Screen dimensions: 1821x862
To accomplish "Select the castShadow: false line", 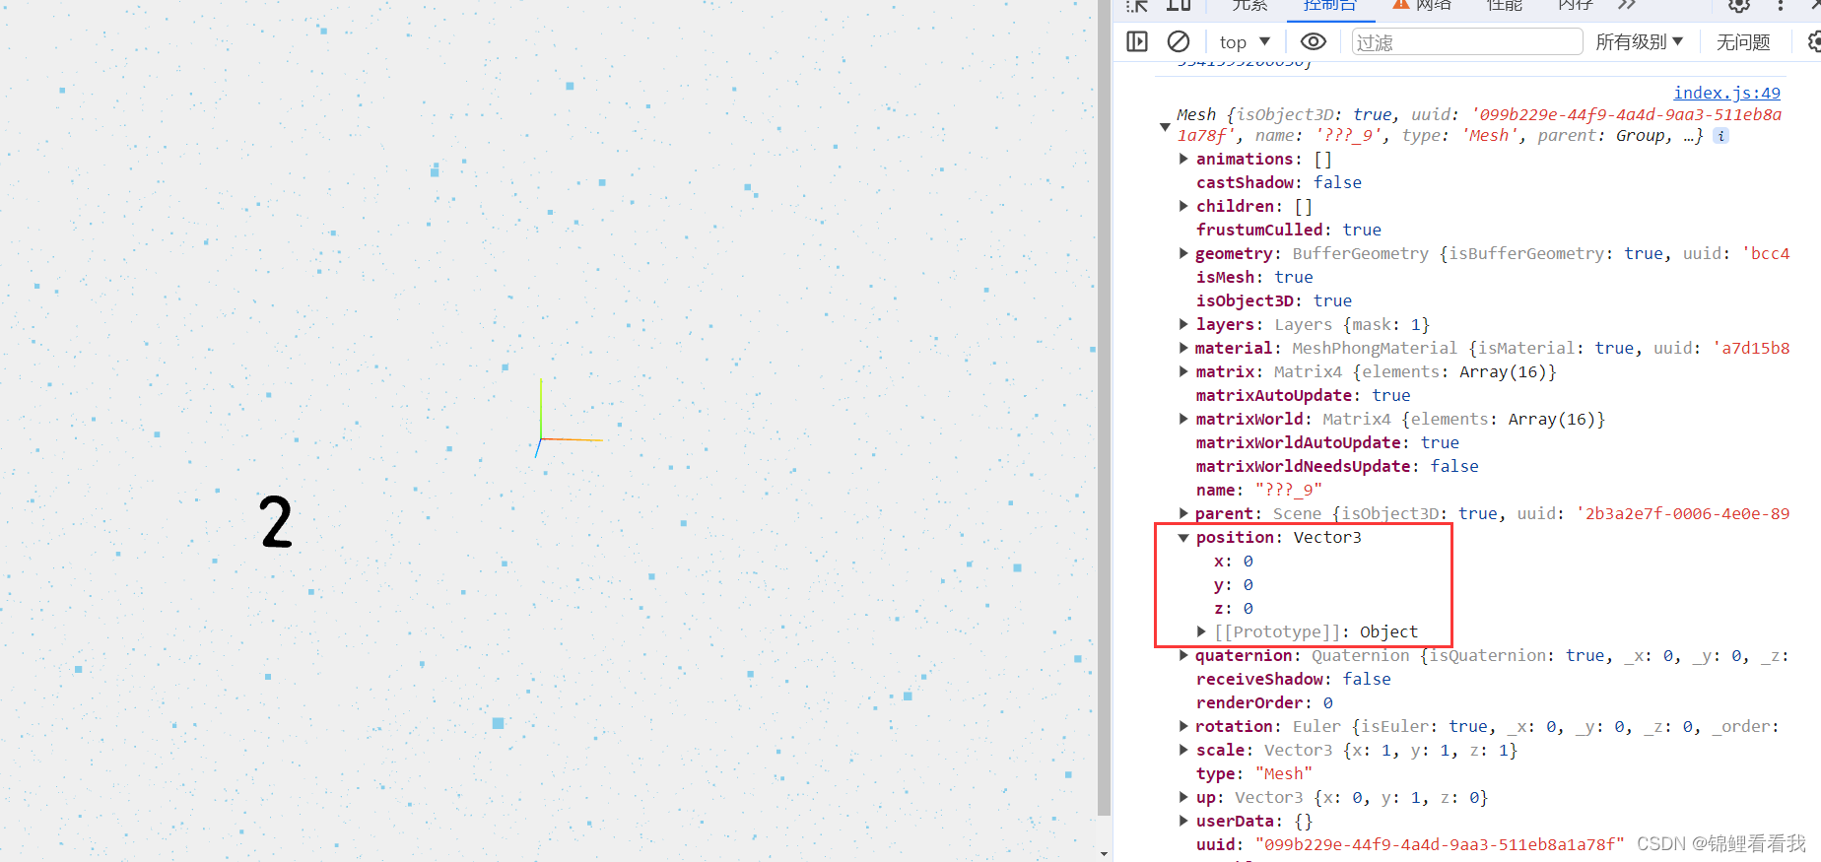I will tap(1279, 182).
